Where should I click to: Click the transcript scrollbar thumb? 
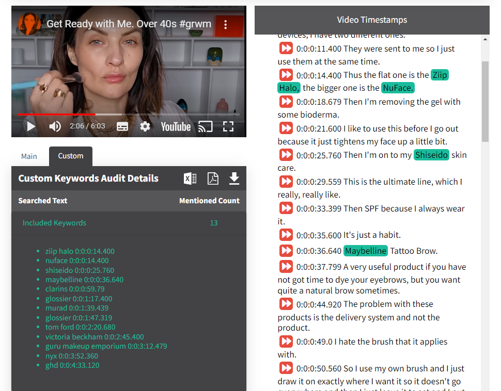[485, 101]
